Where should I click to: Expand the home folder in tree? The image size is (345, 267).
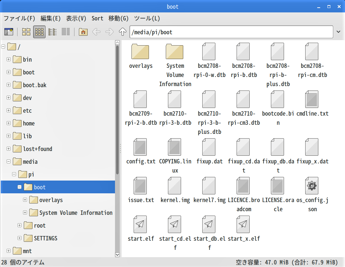click(9, 123)
